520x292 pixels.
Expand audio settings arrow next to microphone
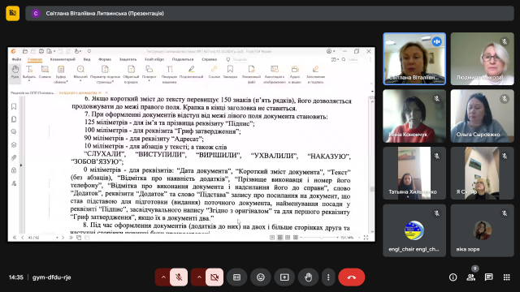(163, 277)
